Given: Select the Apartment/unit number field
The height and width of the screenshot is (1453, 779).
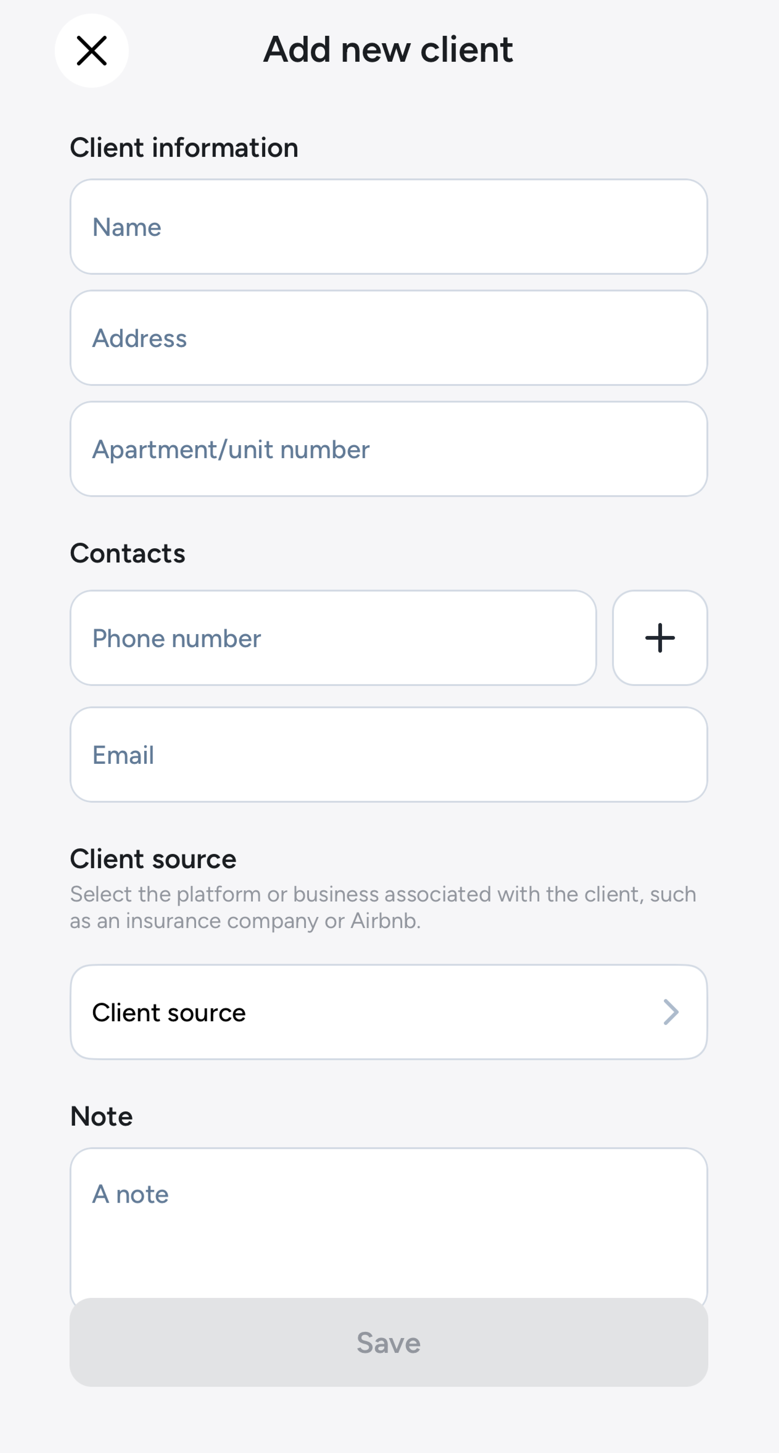Looking at the screenshot, I should click(389, 449).
